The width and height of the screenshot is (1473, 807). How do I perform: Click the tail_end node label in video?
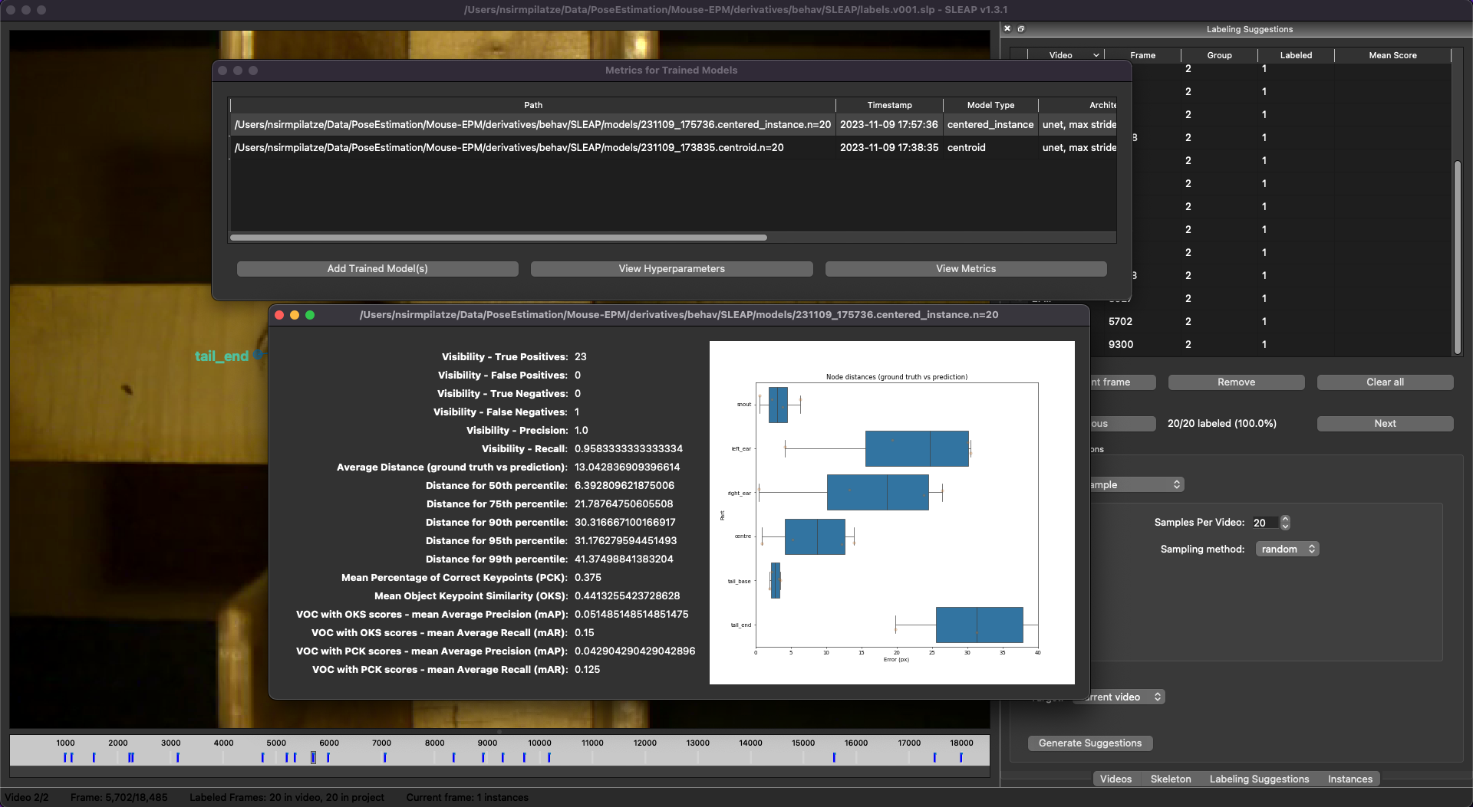click(x=221, y=356)
